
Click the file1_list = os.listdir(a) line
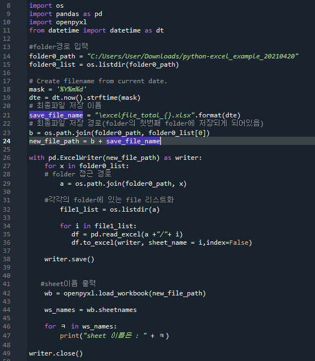tap(110, 209)
